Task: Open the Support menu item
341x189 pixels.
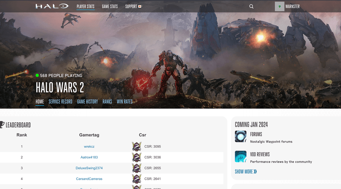Action: coord(131,7)
